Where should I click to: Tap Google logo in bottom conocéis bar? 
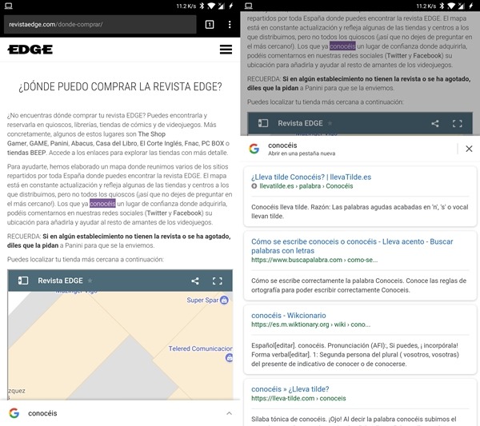[14, 413]
